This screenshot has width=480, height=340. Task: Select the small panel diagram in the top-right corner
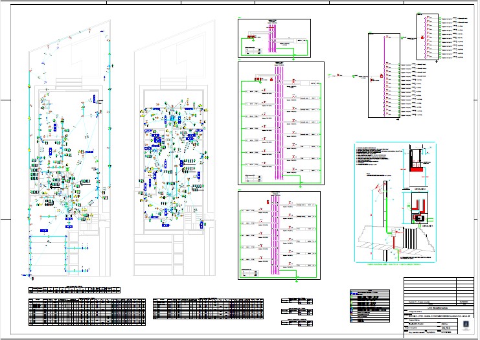pos(428,37)
